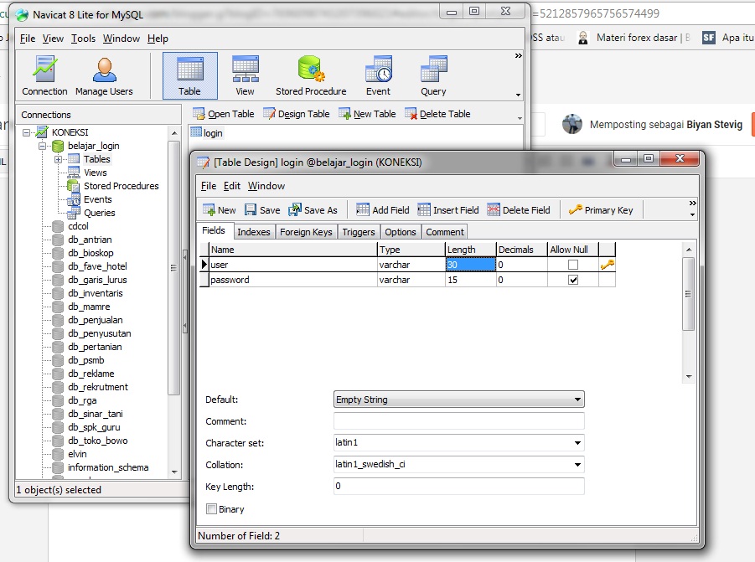The width and height of the screenshot is (755, 562).
Task: Open View menu in main window
Action: click(x=53, y=39)
